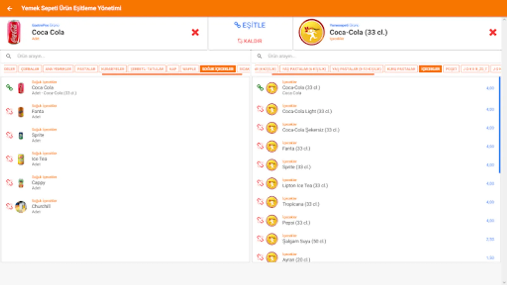Screen dimensions: 507x285
Task: Click the unlinked icon beside Coca-Cola Şekersiz
Action: (260, 128)
